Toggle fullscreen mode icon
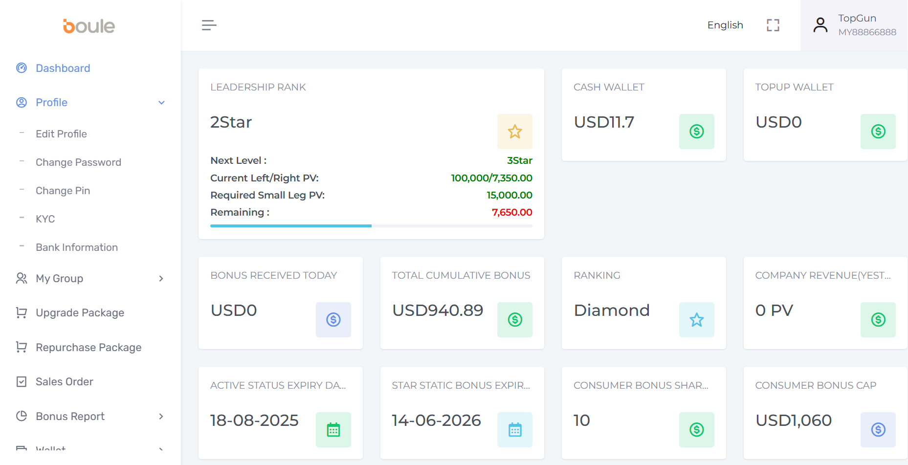This screenshot has width=908, height=465. [773, 25]
